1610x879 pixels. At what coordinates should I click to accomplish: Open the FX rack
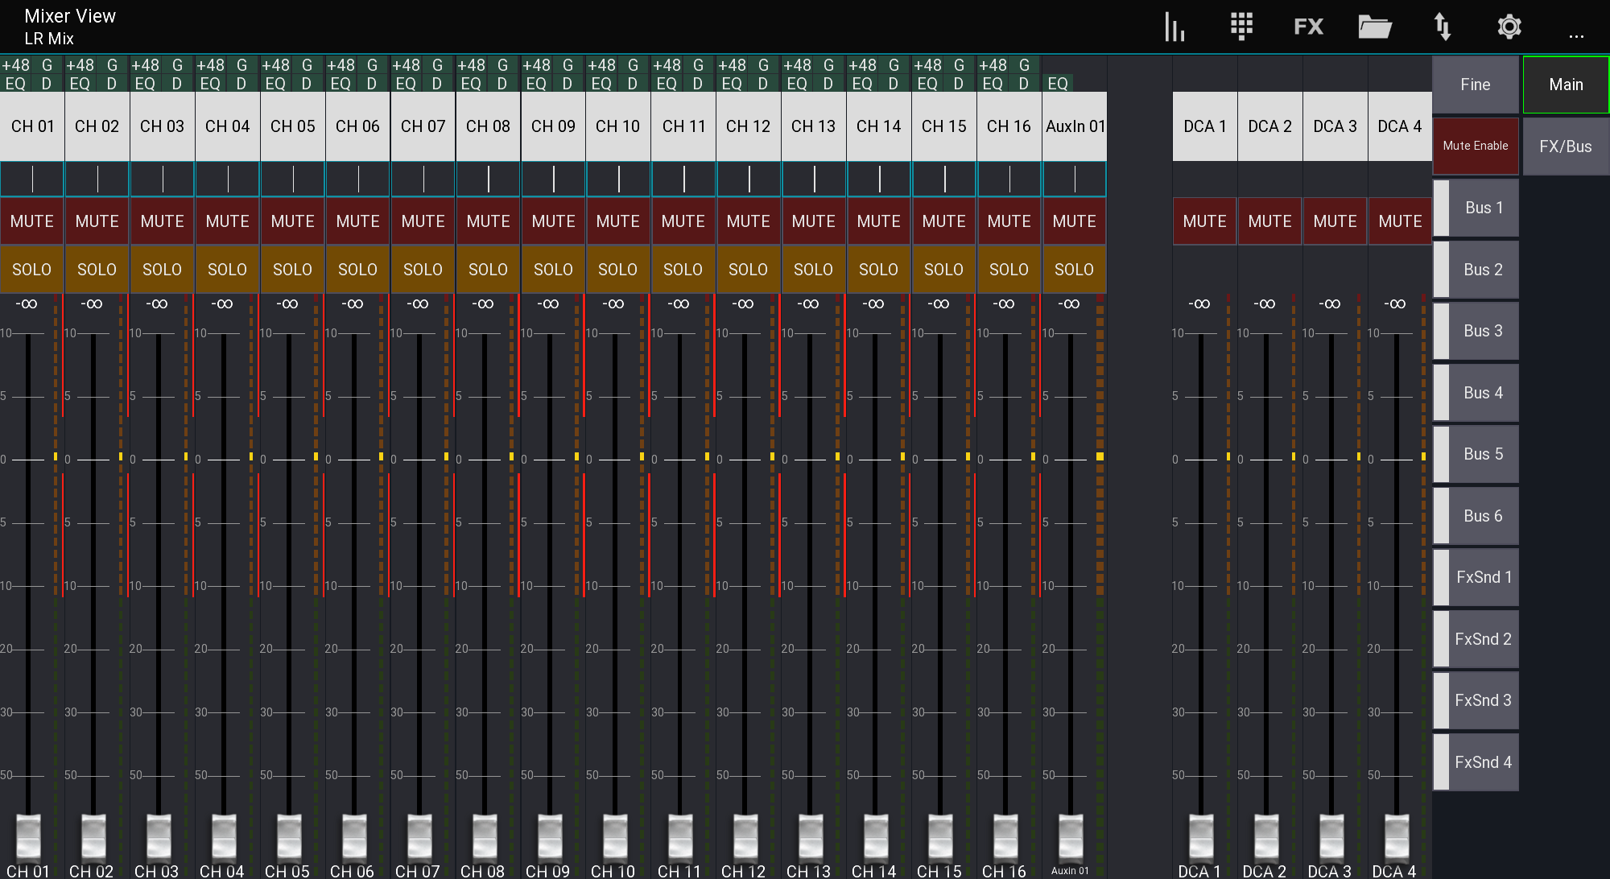[x=1307, y=26]
